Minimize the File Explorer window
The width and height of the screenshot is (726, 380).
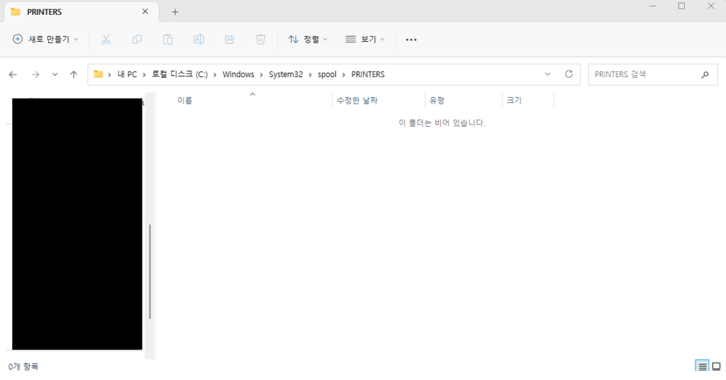click(652, 6)
